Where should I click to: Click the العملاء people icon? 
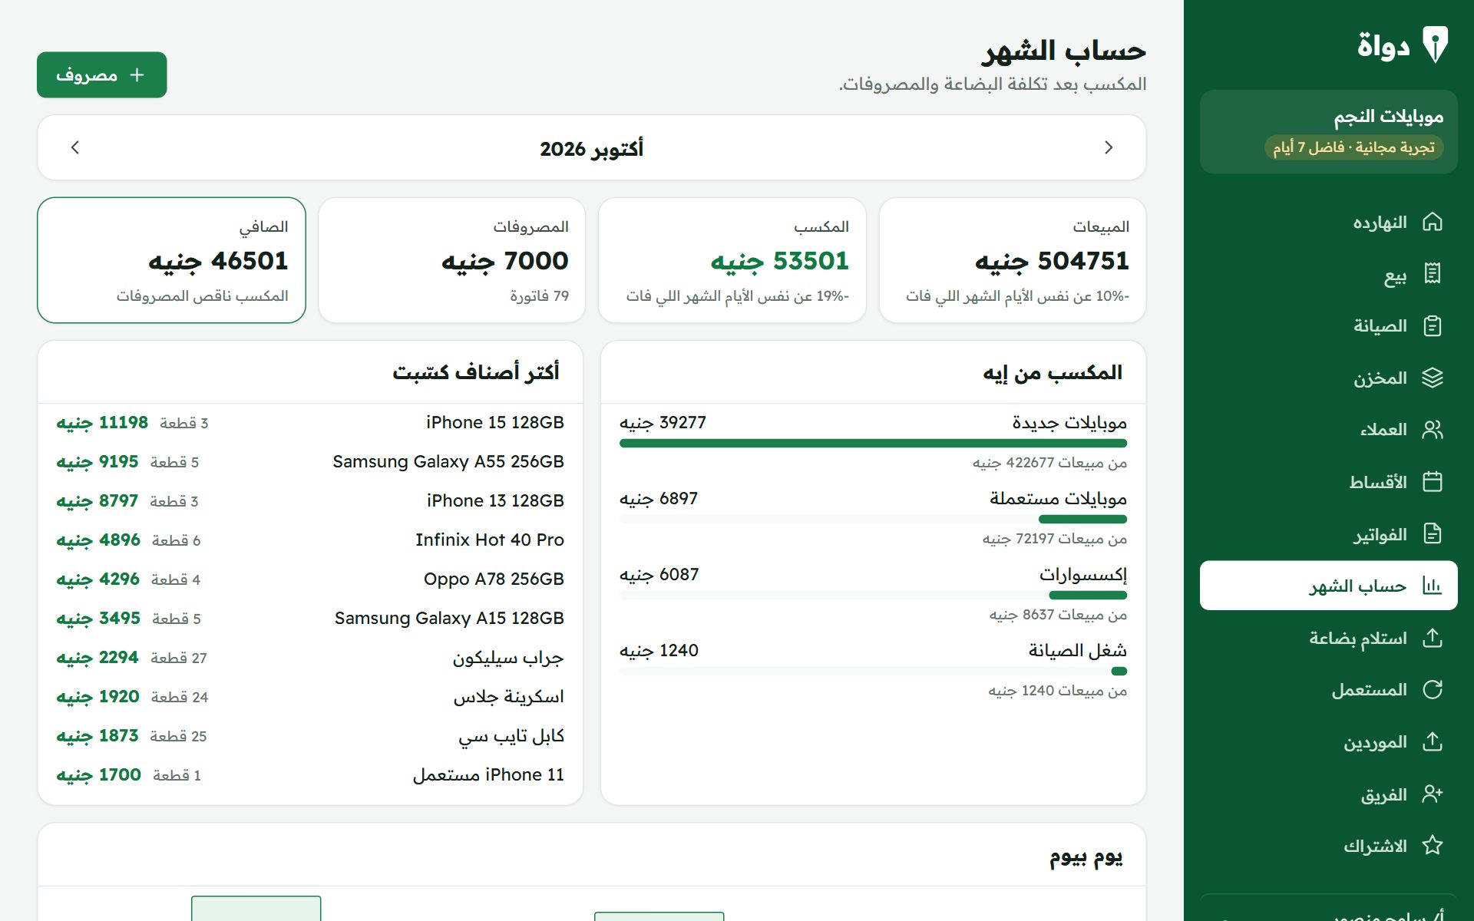point(1432,429)
